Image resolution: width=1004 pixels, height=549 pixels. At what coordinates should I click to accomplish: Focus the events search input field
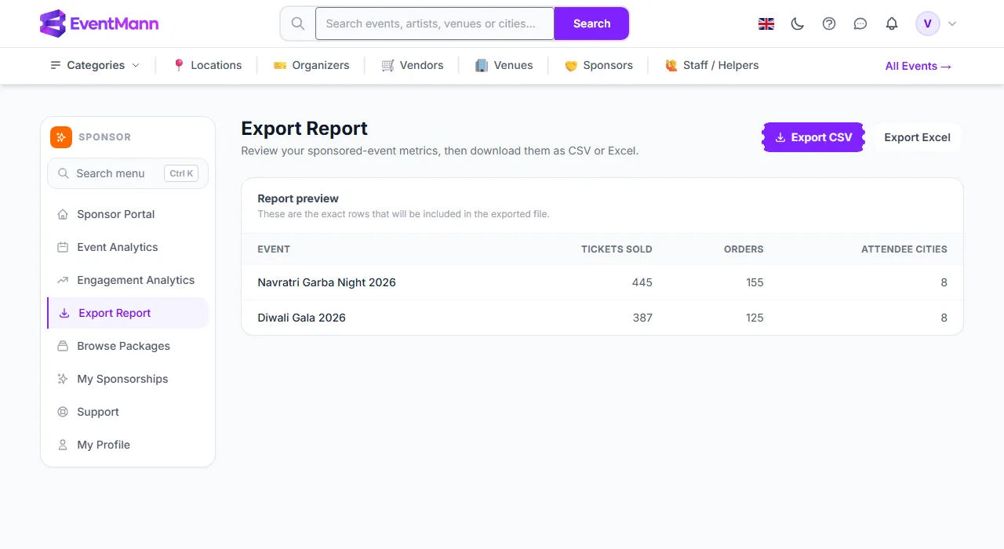tap(435, 24)
